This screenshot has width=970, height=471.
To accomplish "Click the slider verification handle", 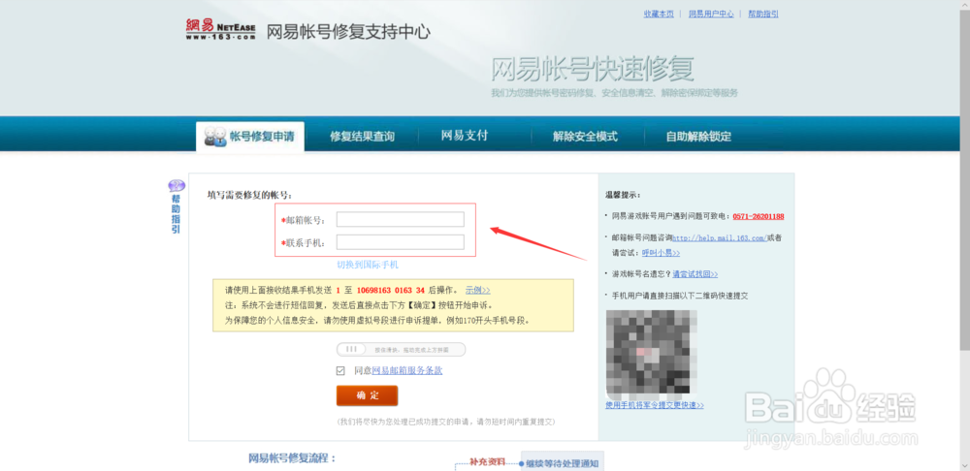I will click(352, 349).
